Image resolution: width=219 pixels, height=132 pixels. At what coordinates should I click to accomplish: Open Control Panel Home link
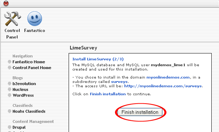pyautogui.click(x=32, y=68)
